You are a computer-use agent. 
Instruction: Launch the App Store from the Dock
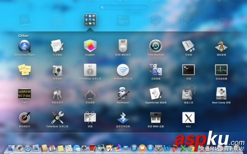[150, 148]
